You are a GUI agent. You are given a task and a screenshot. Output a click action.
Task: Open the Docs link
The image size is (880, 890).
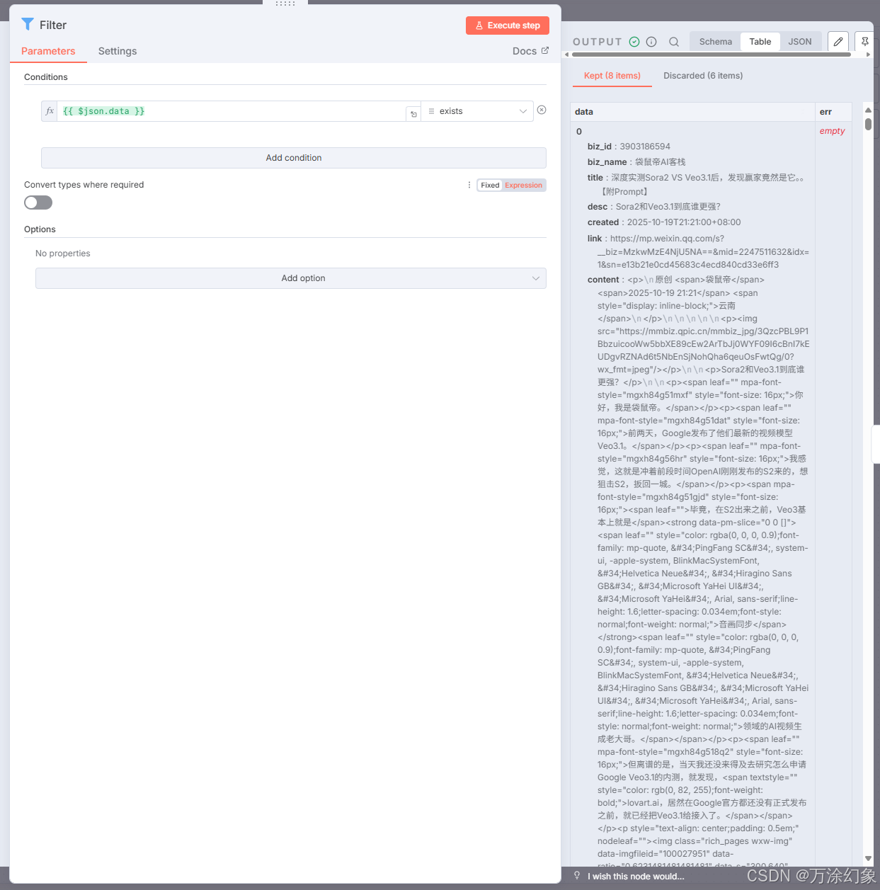tap(530, 51)
